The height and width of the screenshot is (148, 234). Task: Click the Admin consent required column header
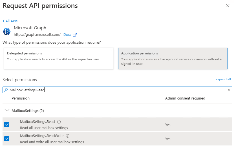(x=185, y=98)
